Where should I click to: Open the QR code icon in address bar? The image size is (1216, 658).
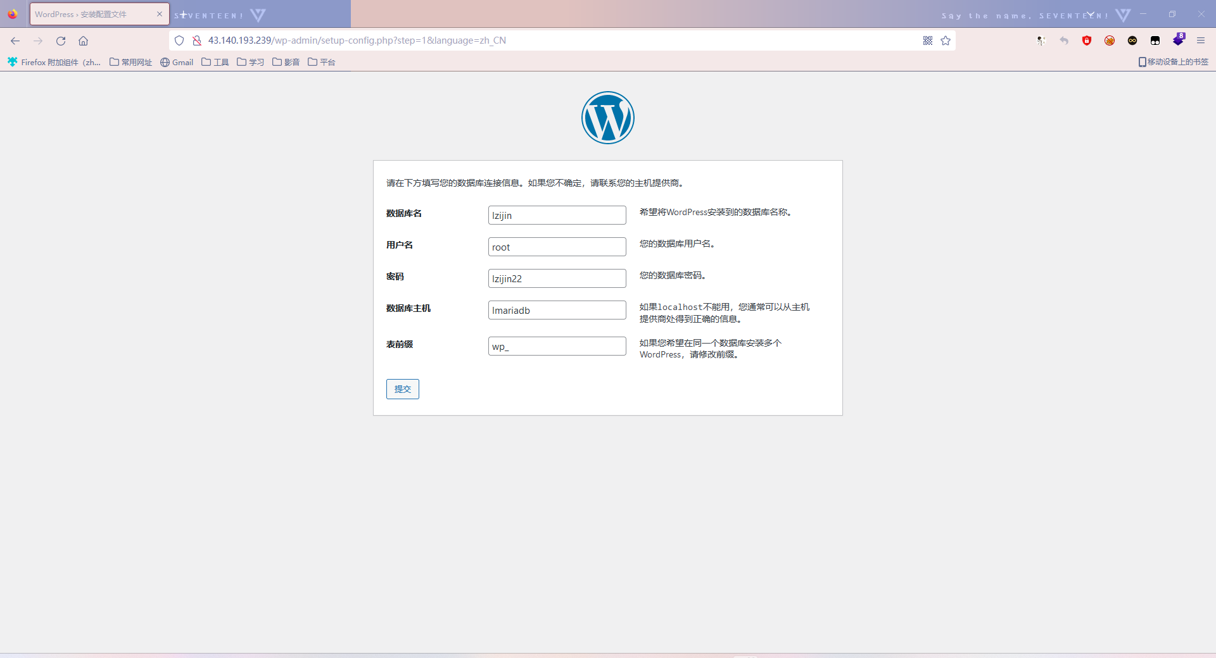click(928, 40)
